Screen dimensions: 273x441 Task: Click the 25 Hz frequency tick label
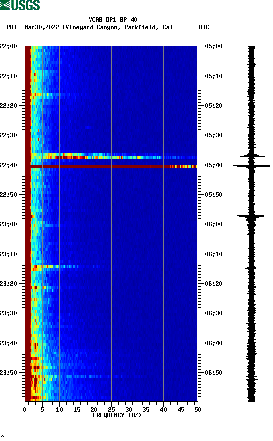point(111,410)
